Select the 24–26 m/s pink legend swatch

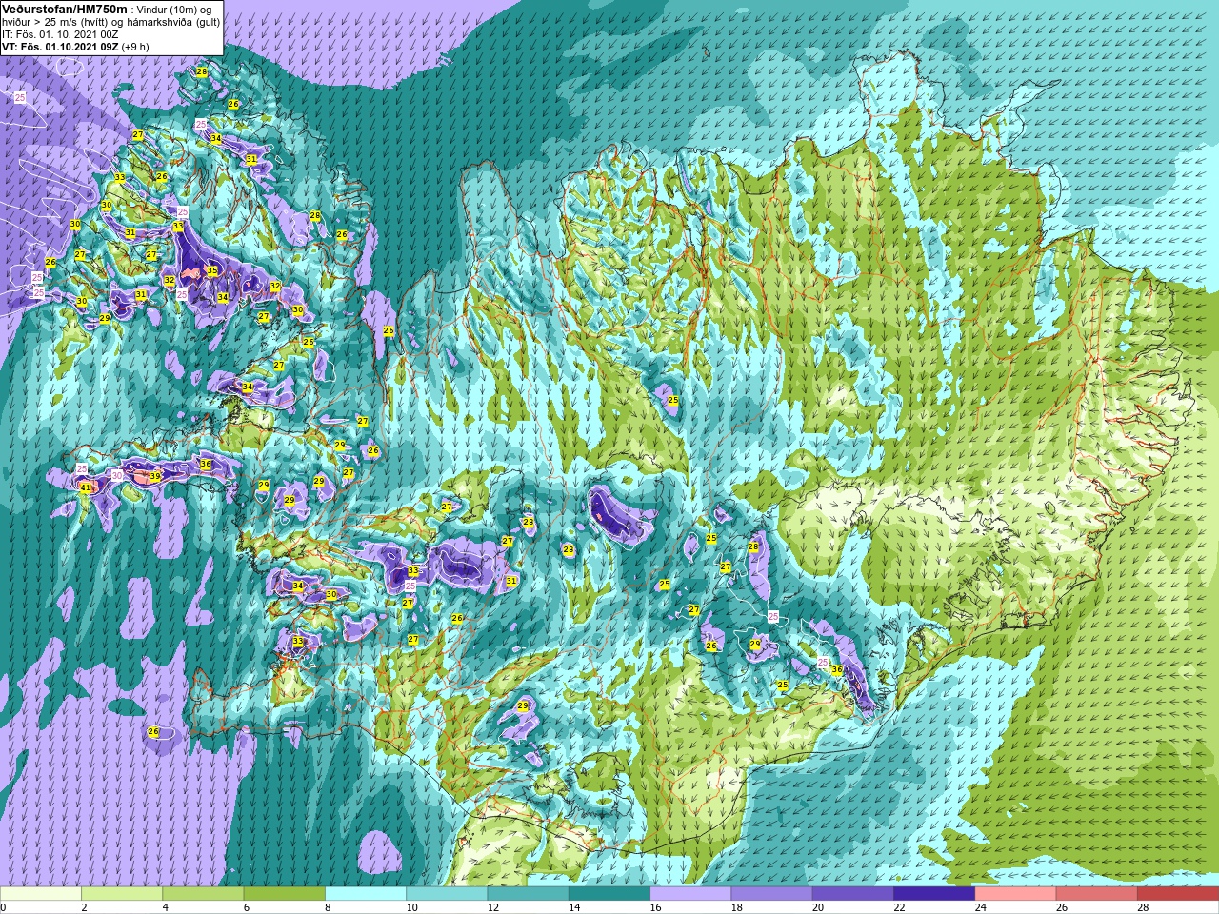click(1015, 894)
